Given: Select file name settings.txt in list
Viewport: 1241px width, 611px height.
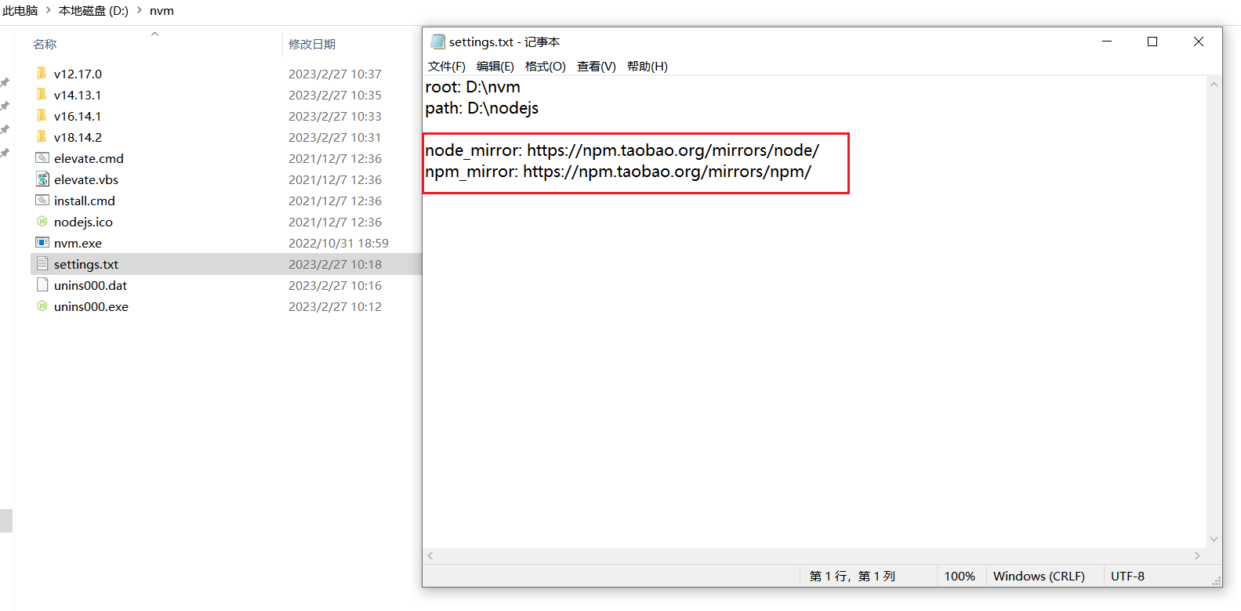Looking at the screenshot, I should point(86,264).
